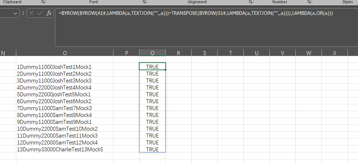The image size is (358, 164).
Task: Select column T header
Action: (230, 53)
